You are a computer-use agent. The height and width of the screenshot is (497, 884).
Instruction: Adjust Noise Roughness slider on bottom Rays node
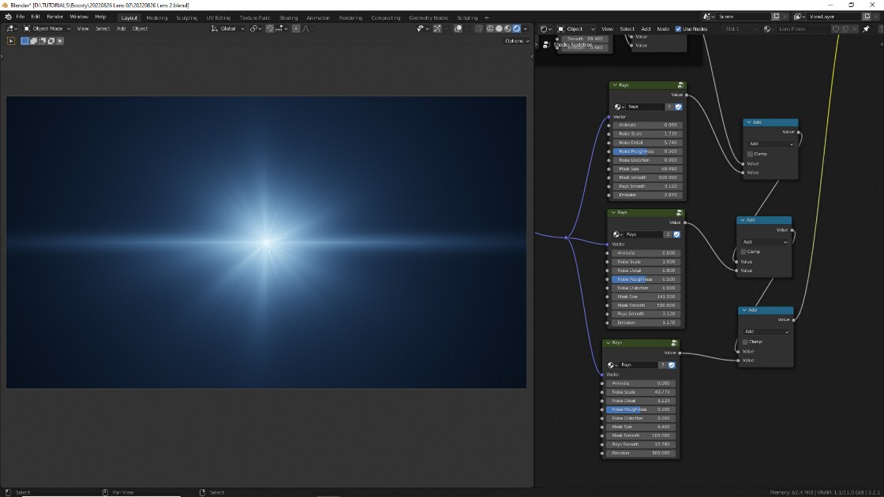coord(639,409)
